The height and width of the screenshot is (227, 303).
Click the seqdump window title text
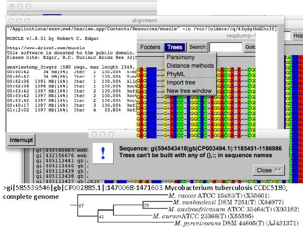241,36
